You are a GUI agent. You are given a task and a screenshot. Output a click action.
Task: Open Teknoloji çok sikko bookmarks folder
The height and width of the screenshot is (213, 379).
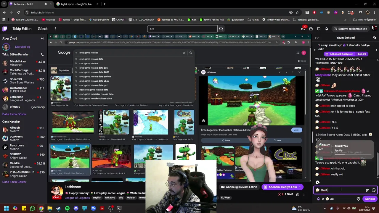click(x=306, y=20)
